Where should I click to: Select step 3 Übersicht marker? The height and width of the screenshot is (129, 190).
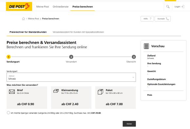pyautogui.click(x=134, y=57)
